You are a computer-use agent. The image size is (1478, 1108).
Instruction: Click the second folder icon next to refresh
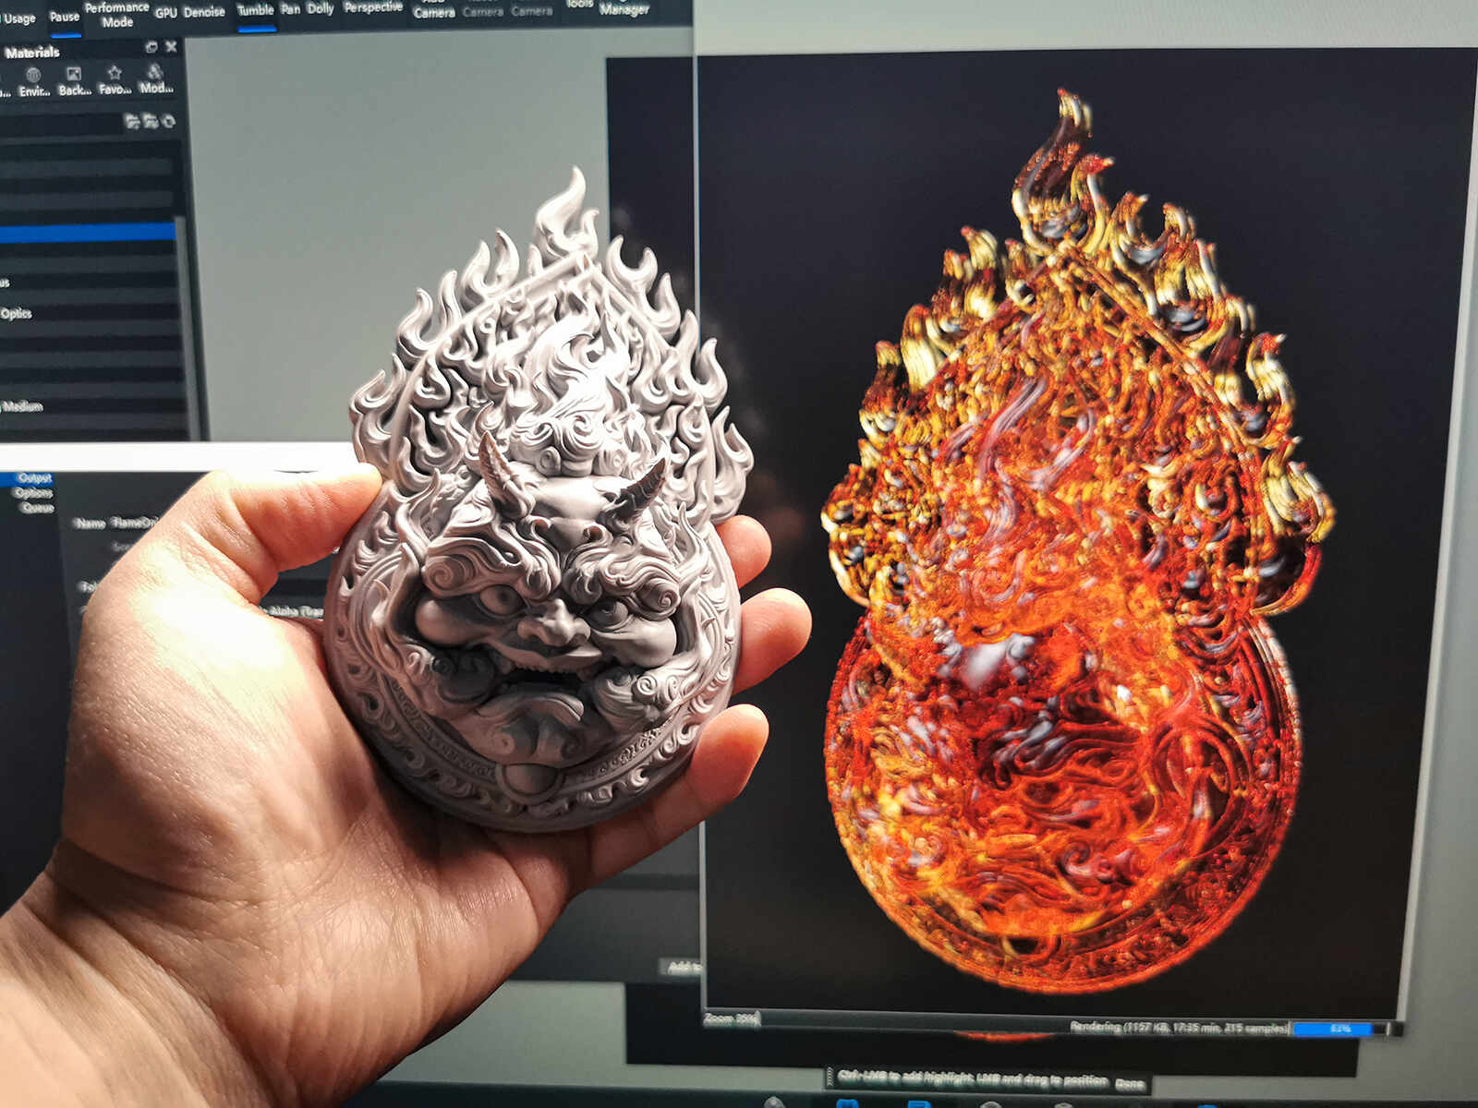150,121
